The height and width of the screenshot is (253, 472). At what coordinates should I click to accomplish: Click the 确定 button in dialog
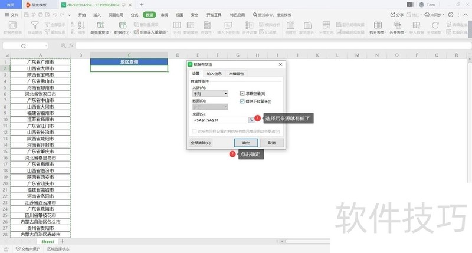(246, 143)
